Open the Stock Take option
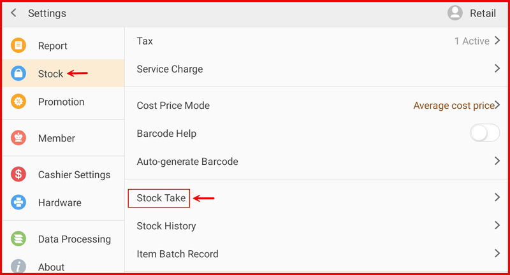 [161, 198]
